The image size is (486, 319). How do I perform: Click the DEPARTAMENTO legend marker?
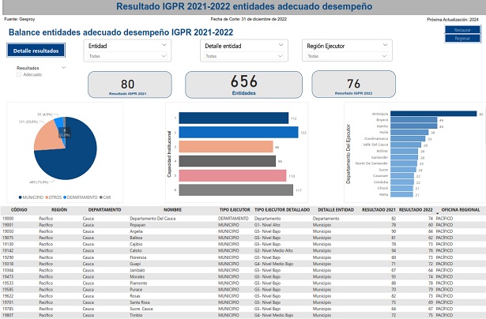[x=65, y=197]
